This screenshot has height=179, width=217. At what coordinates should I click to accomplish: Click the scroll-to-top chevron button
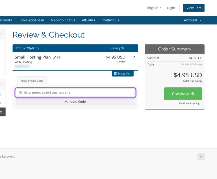tap(201, 157)
